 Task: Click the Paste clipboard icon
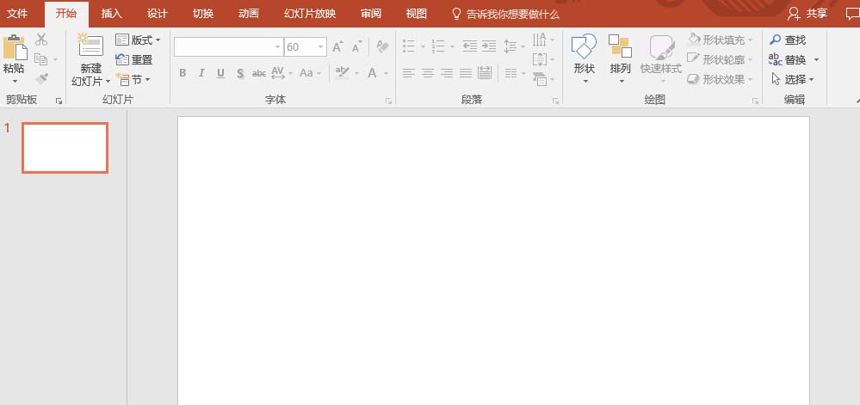pos(15,47)
